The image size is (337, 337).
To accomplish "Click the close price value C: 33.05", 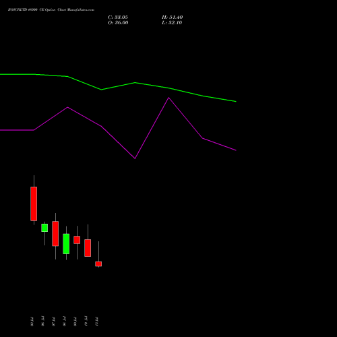I will (118, 18).
